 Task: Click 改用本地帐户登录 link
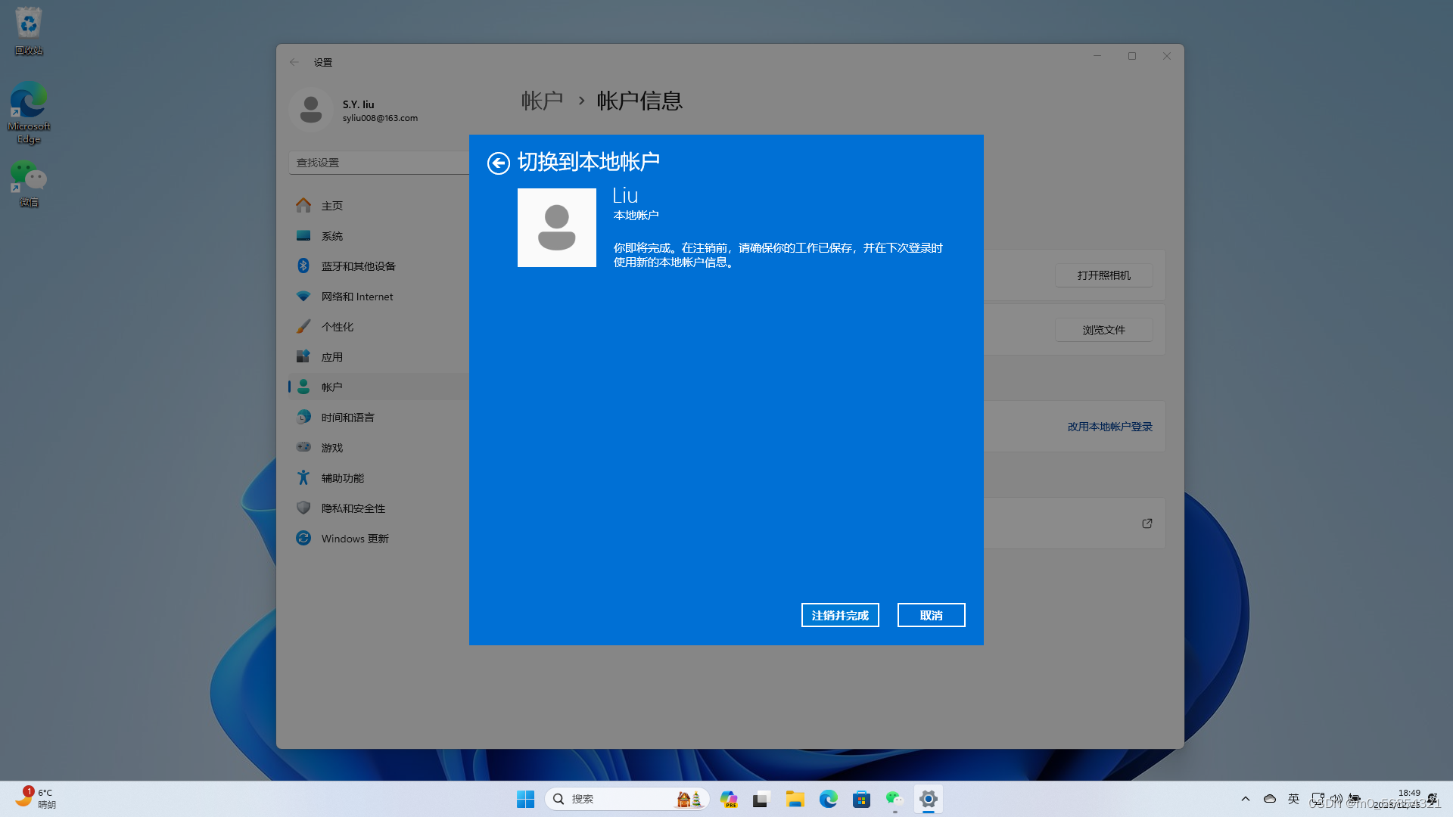coord(1108,426)
